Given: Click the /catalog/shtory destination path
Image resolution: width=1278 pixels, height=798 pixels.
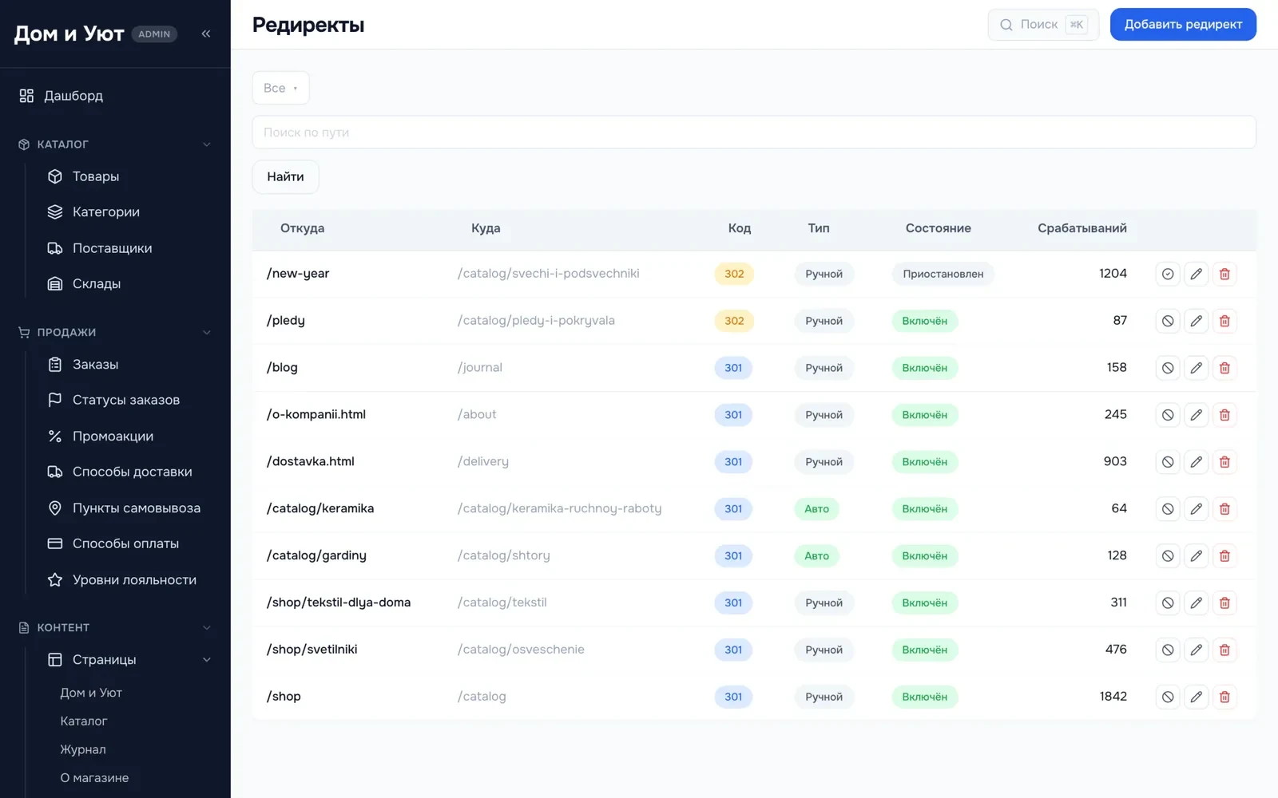Looking at the screenshot, I should tap(503, 555).
